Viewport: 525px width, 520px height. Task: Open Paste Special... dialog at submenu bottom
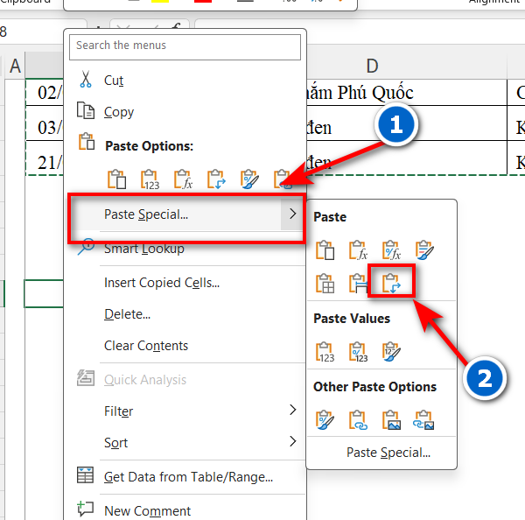tap(388, 453)
